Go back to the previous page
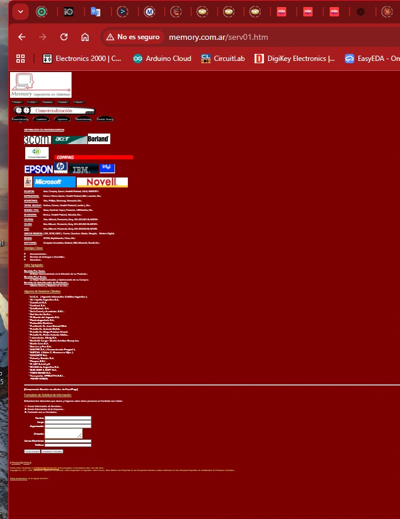Image resolution: width=400 pixels, height=519 pixels. pyautogui.click(x=22, y=37)
